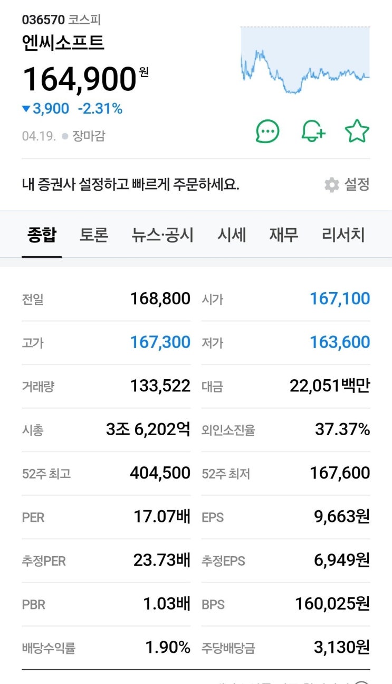The width and height of the screenshot is (392, 684).
Task: Open broker settings with the gear icon
Action: pyautogui.click(x=332, y=185)
